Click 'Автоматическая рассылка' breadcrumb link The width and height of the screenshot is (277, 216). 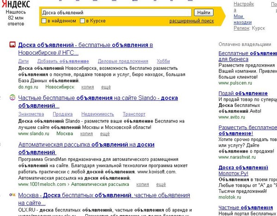tap(100, 184)
